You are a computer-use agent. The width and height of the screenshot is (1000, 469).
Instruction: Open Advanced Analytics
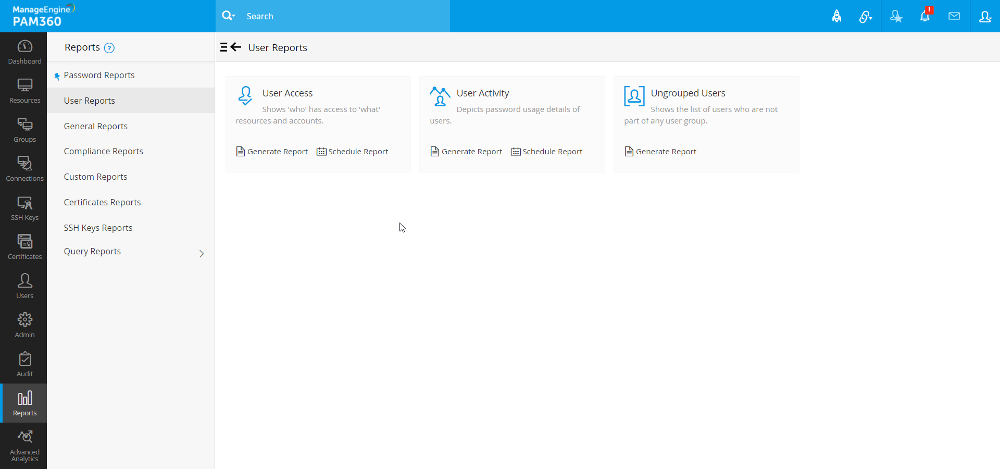click(x=24, y=446)
